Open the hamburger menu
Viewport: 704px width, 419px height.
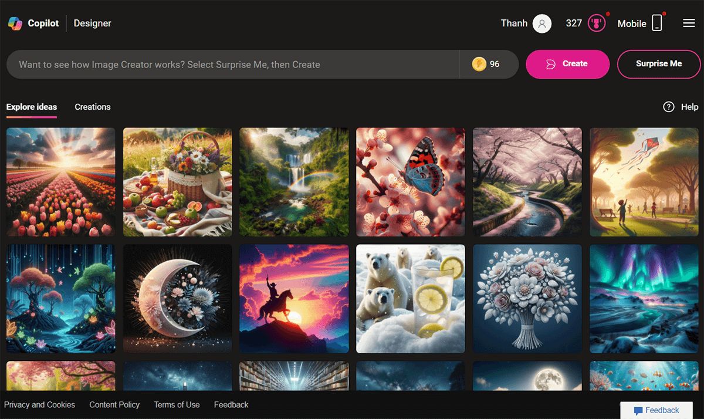pyautogui.click(x=689, y=23)
